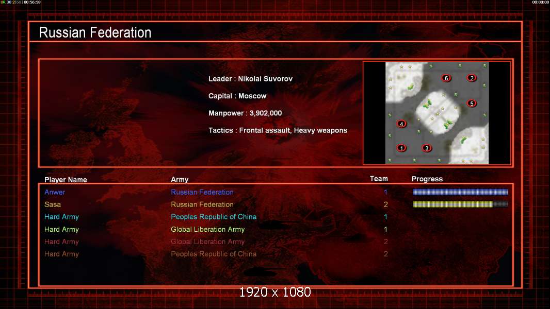Click the "Manpower : 3,902,000" line
The image size is (550, 309).
245,113
